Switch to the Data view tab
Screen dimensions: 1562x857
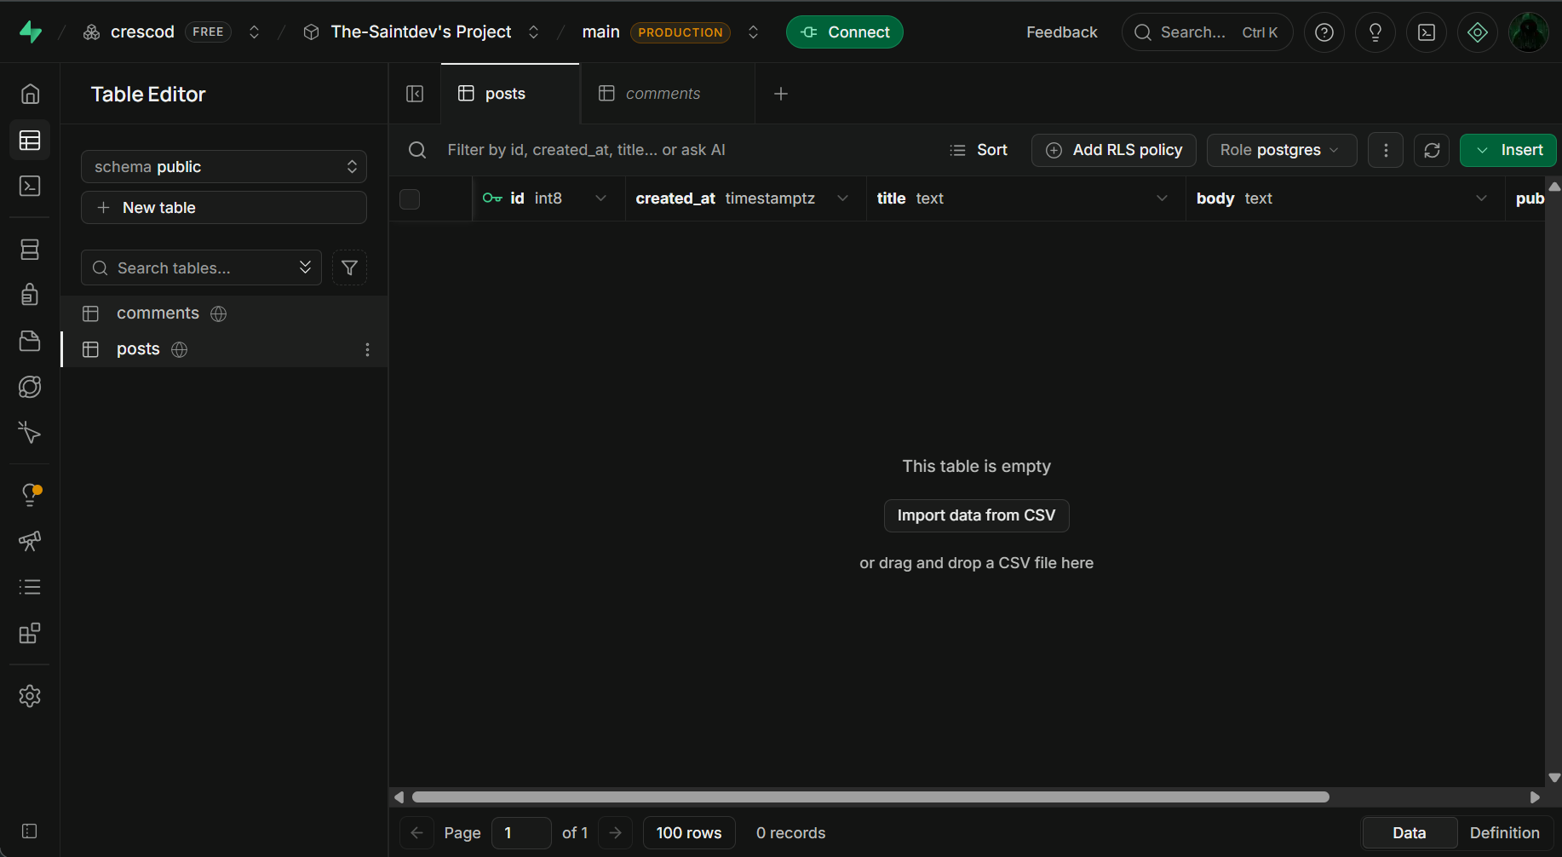(1410, 833)
